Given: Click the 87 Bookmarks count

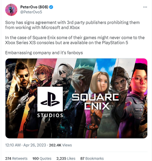Looking at the screenshot, I should pyautogui.click(x=92, y=158).
